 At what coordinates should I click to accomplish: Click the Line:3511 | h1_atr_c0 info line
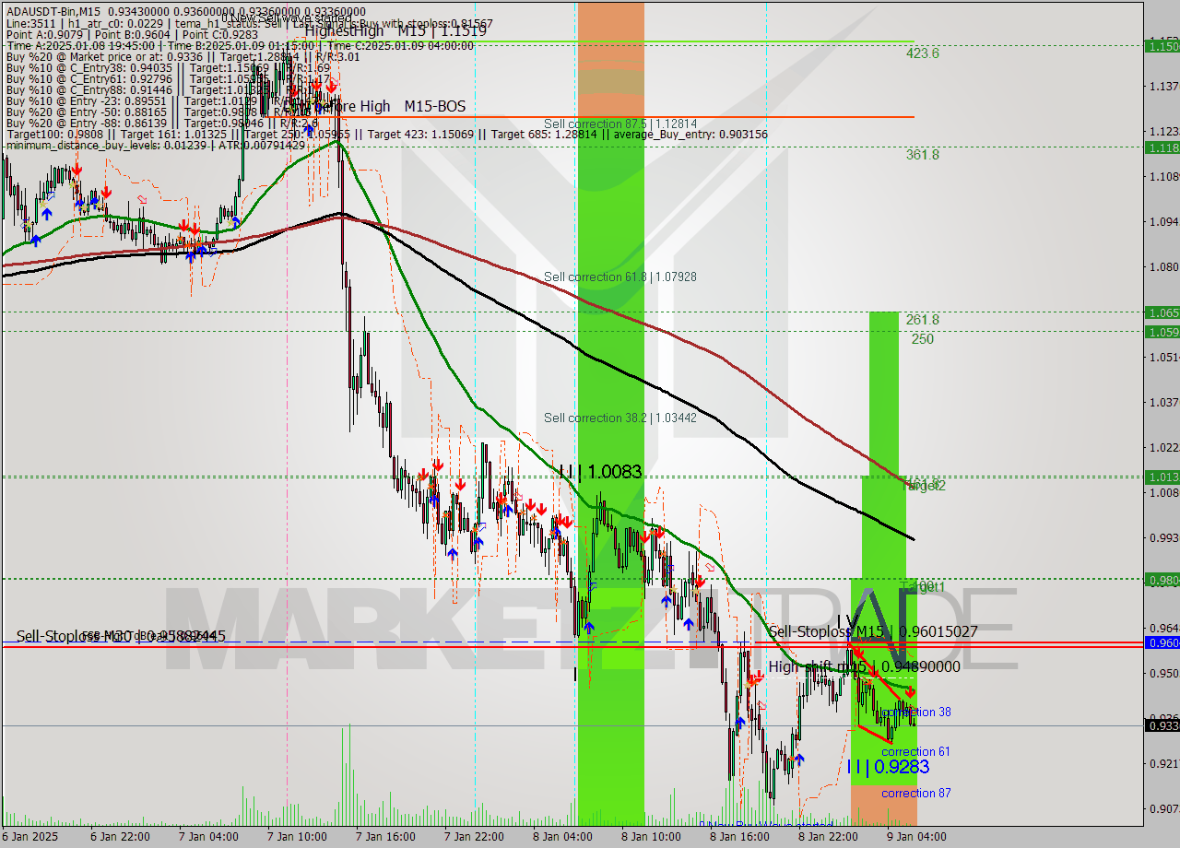(249, 24)
